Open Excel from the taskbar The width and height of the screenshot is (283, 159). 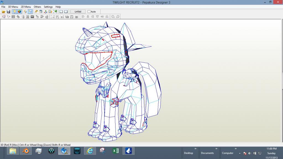tap(116, 151)
